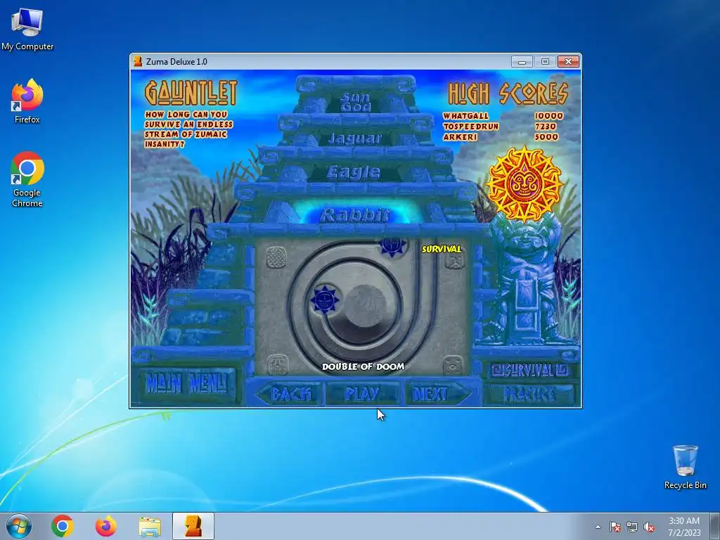This screenshot has width=720, height=540.
Task: Click the ARKERI high score entry
Action: coord(501,137)
